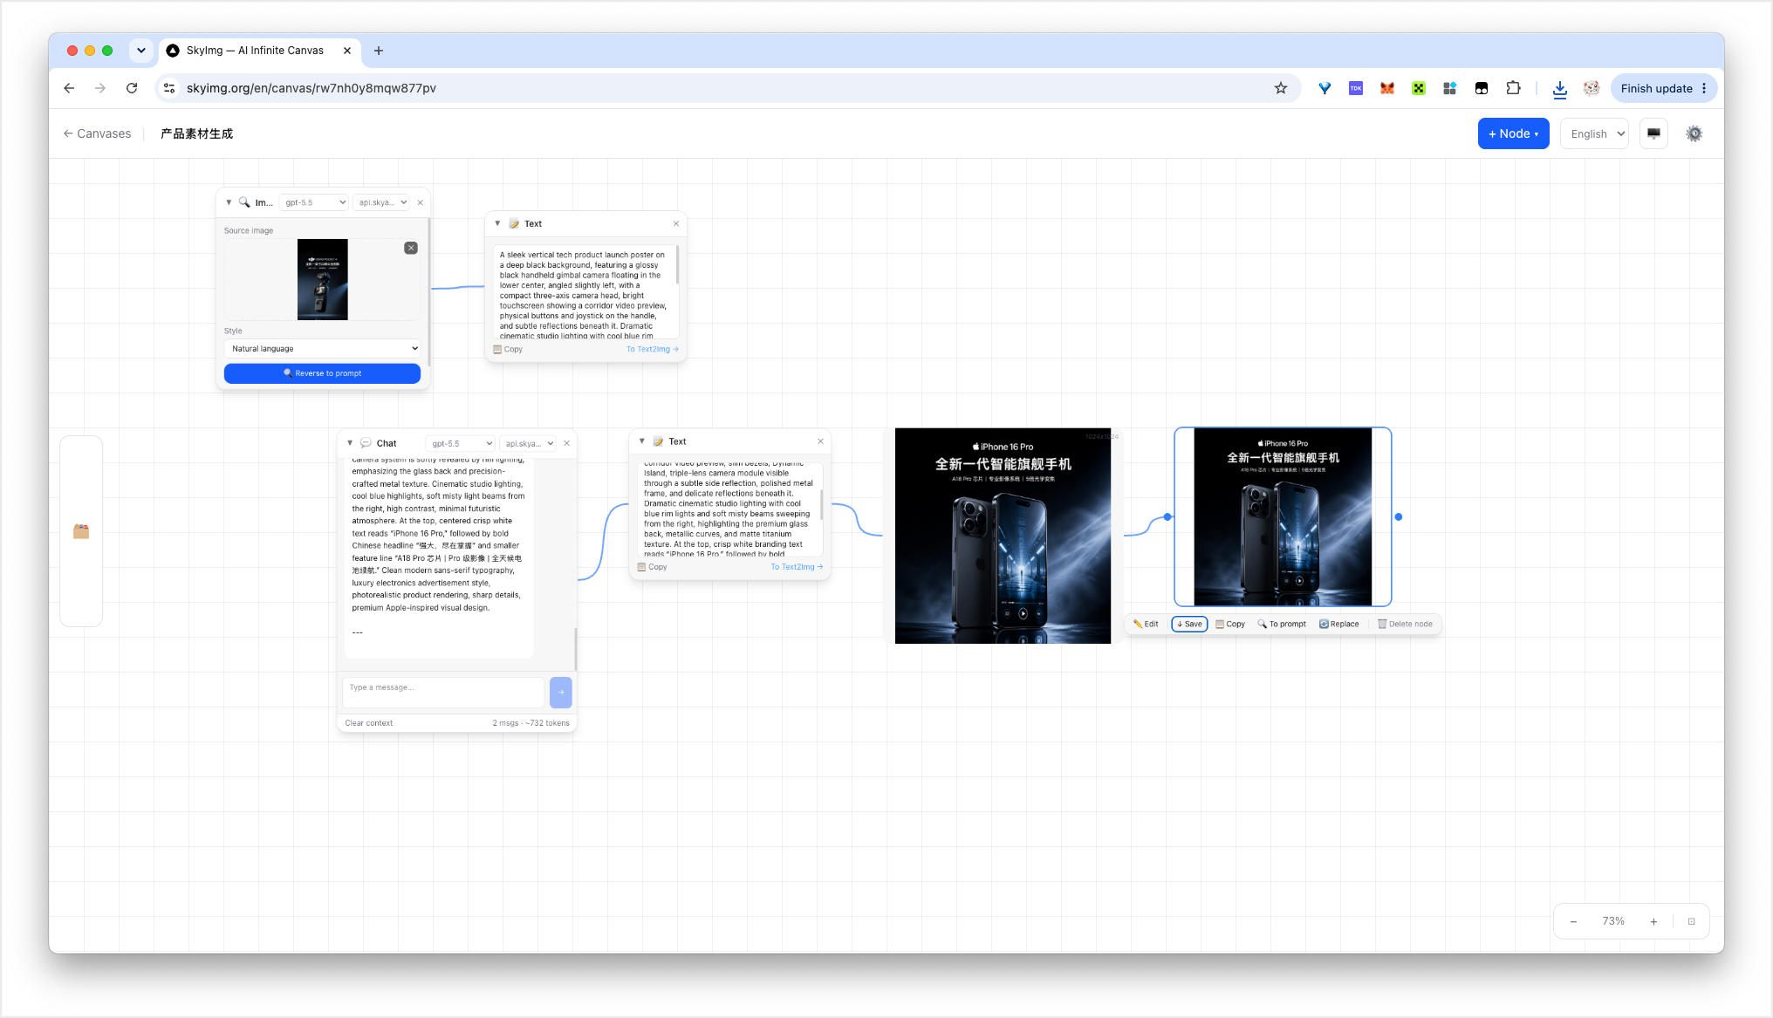Close the upper Text node

point(676,223)
